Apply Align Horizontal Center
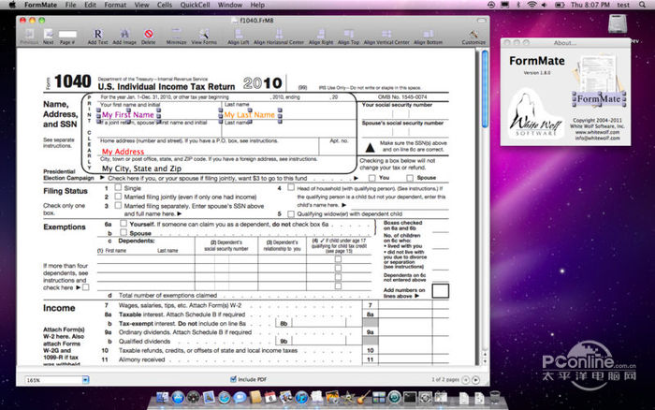 pos(279,37)
